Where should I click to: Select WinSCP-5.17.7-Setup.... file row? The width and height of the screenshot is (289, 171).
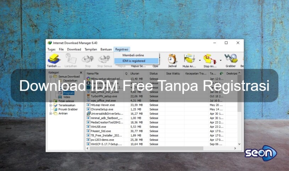[161, 144]
